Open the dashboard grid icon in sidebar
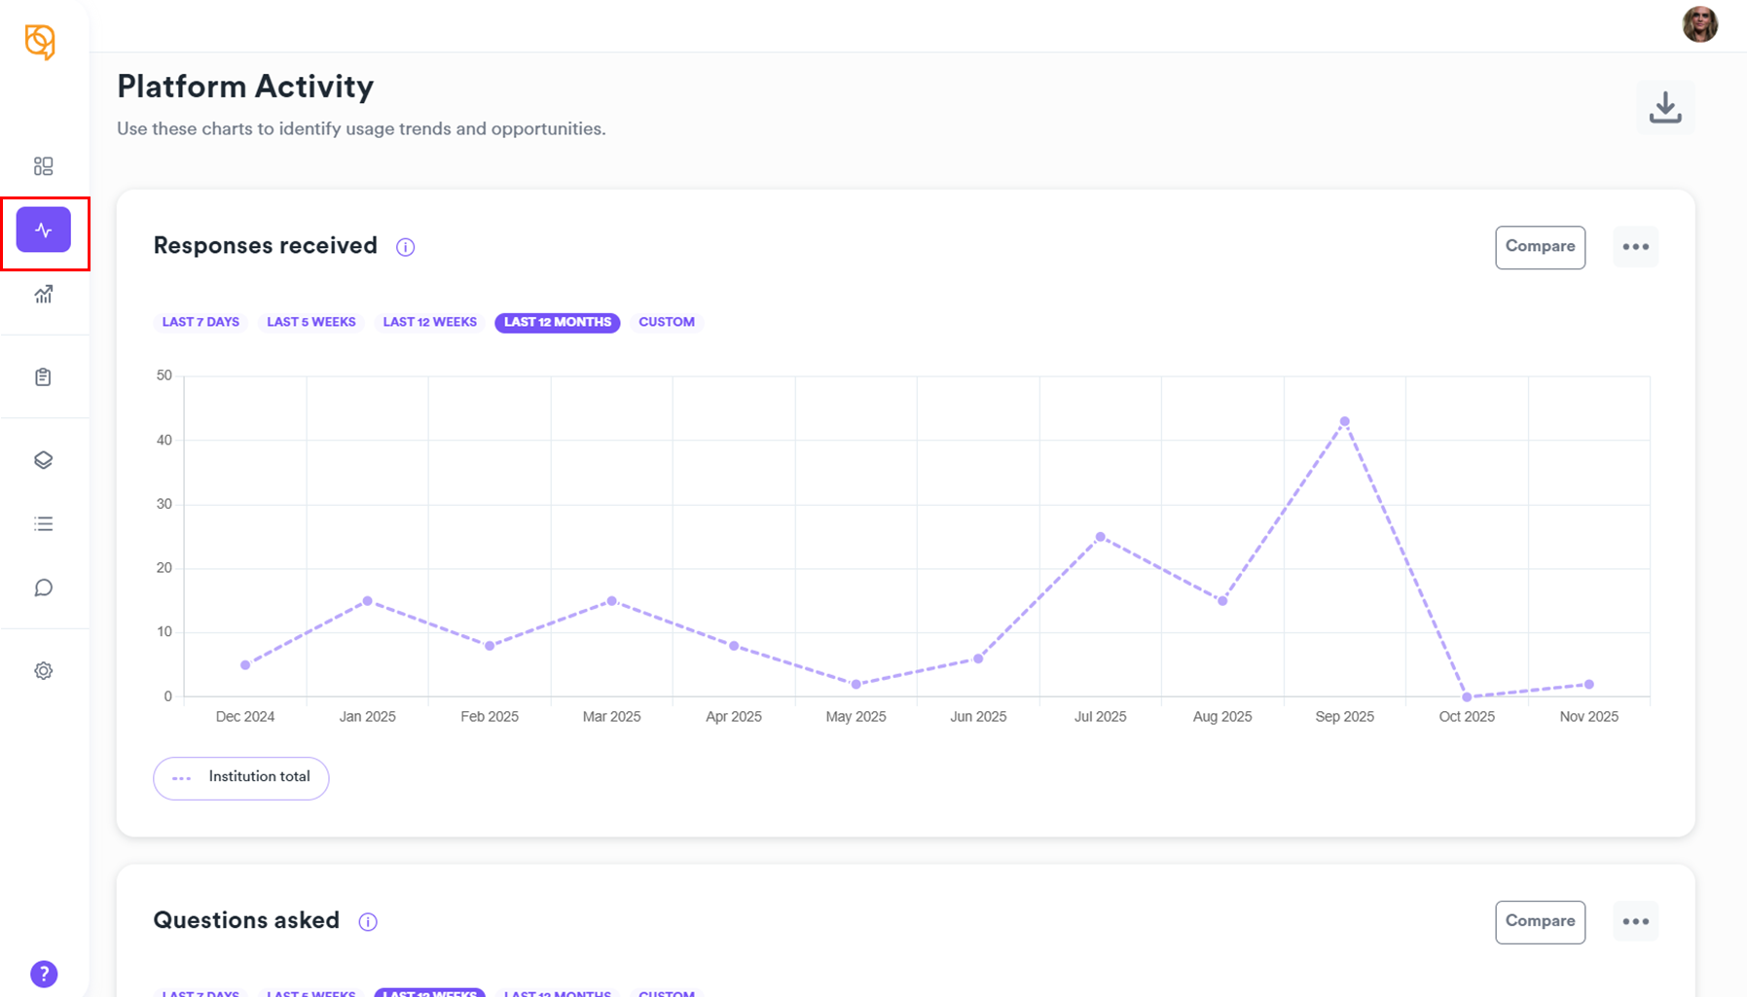The width and height of the screenshot is (1747, 997). [x=43, y=166]
